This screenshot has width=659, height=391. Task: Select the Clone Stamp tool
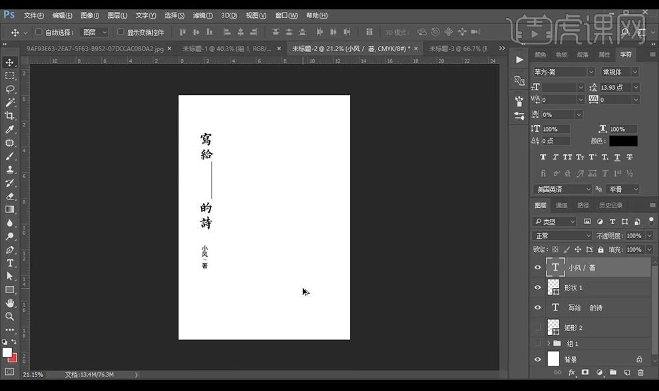click(x=10, y=170)
